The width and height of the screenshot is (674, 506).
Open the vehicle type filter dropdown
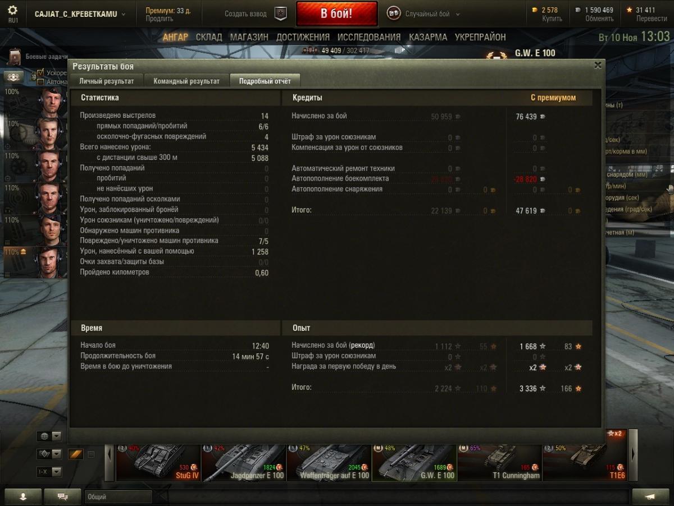pyautogui.click(x=49, y=454)
